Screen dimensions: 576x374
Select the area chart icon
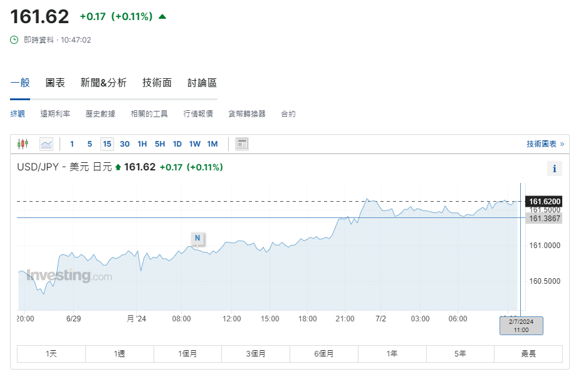point(46,144)
